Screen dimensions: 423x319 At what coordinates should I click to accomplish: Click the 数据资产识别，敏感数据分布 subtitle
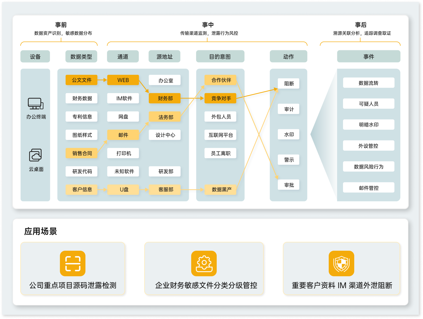coord(63,33)
